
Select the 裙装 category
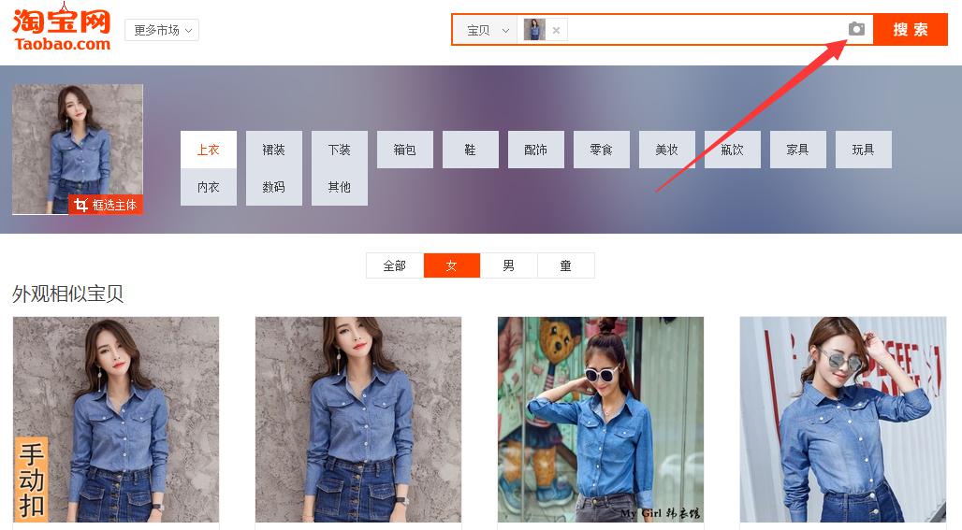(273, 150)
